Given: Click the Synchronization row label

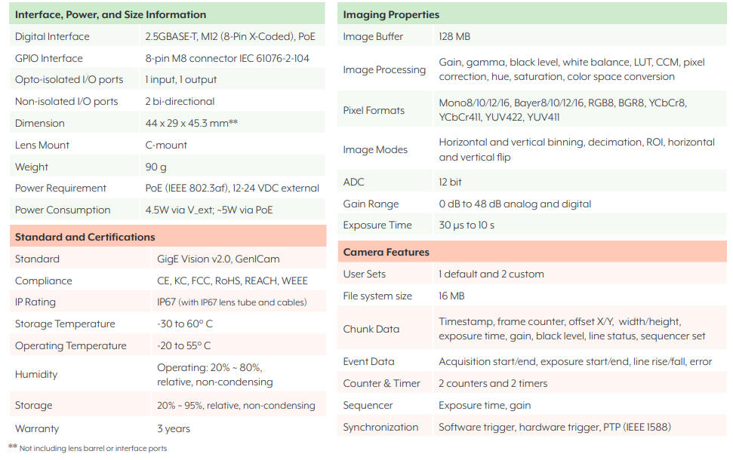Looking at the screenshot, I should click(x=380, y=427).
